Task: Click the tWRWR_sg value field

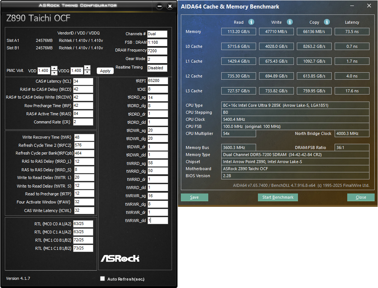Action: 157,196
